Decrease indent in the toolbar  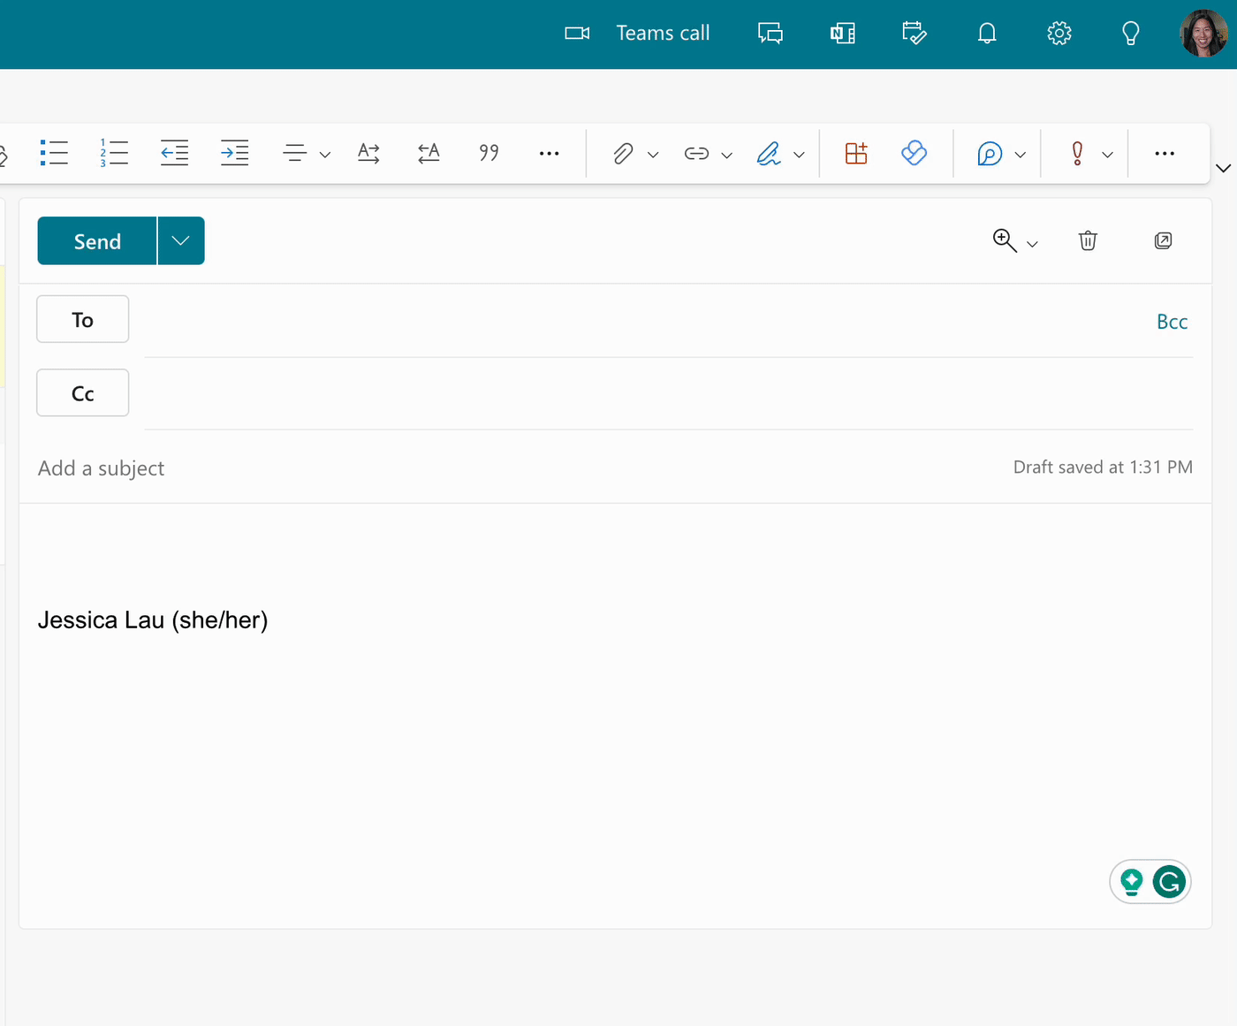174,153
